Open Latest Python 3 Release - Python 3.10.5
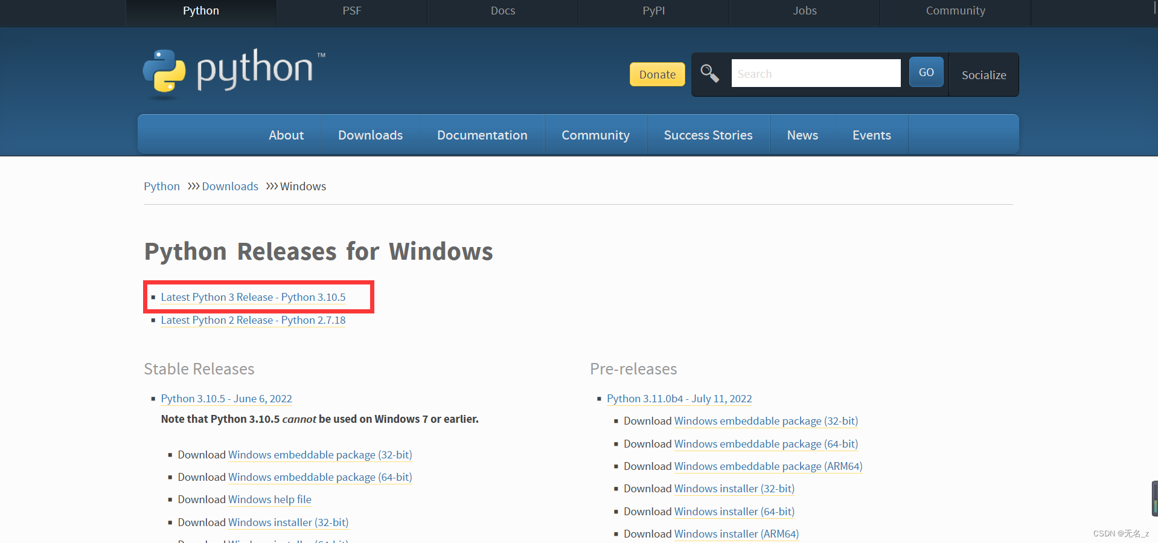 click(253, 297)
